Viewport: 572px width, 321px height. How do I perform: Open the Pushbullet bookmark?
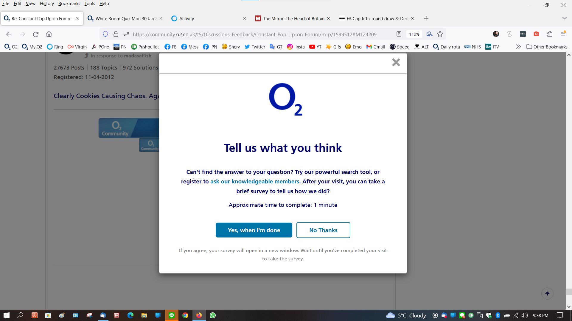tap(145, 47)
